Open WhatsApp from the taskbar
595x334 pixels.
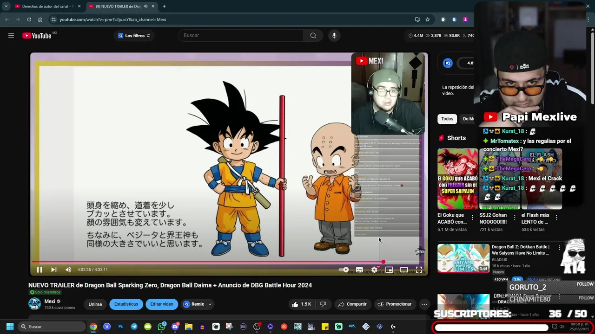161,327
